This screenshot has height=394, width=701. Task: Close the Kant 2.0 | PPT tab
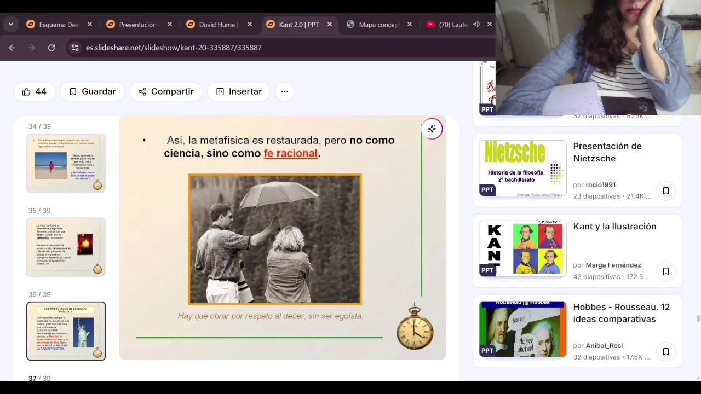click(x=330, y=25)
